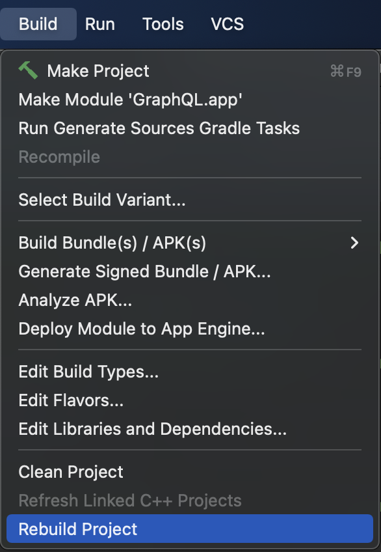Select the highlighted Rebuild Project item
This screenshot has width=381, height=552.
[x=190, y=529]
